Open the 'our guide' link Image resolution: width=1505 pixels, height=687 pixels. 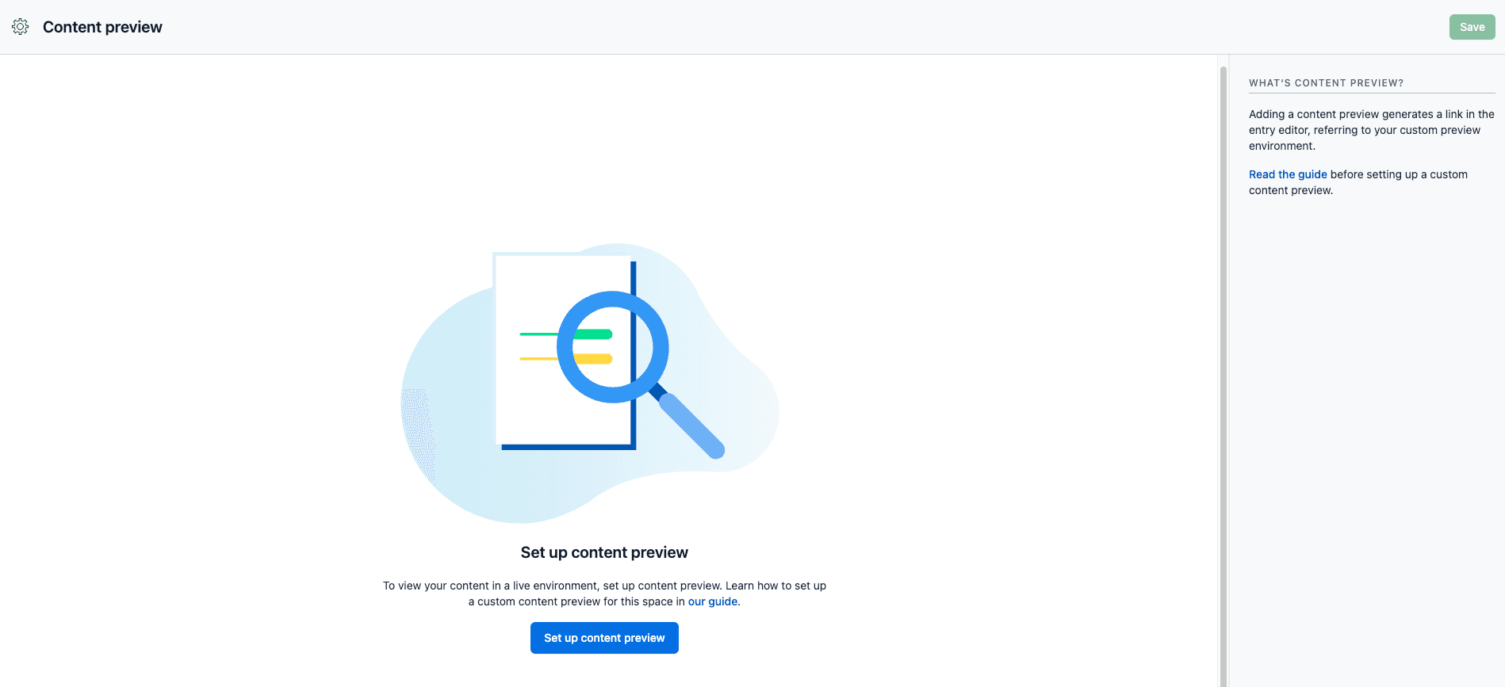(712, 601)
